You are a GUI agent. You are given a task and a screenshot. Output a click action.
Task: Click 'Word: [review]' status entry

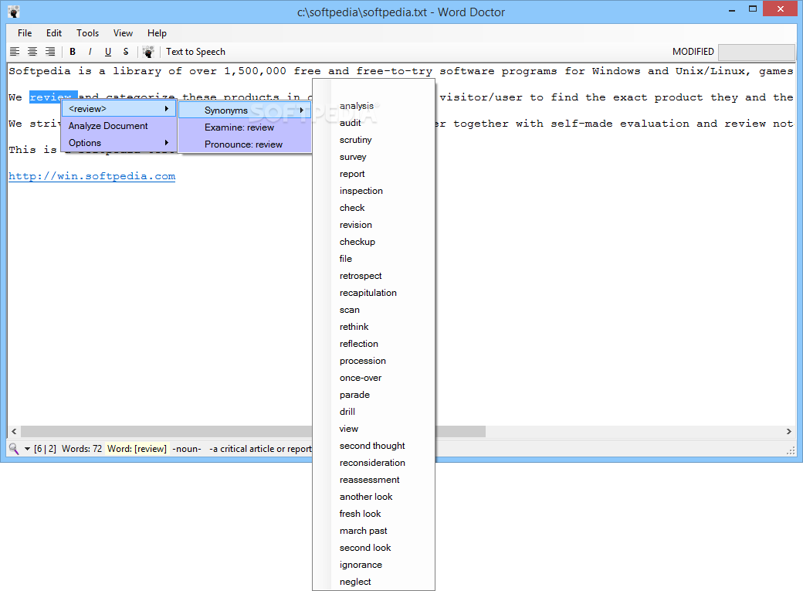tap(137, 449)
